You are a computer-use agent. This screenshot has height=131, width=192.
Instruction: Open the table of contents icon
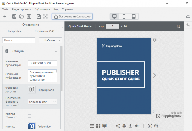click(x=92, y=126)
